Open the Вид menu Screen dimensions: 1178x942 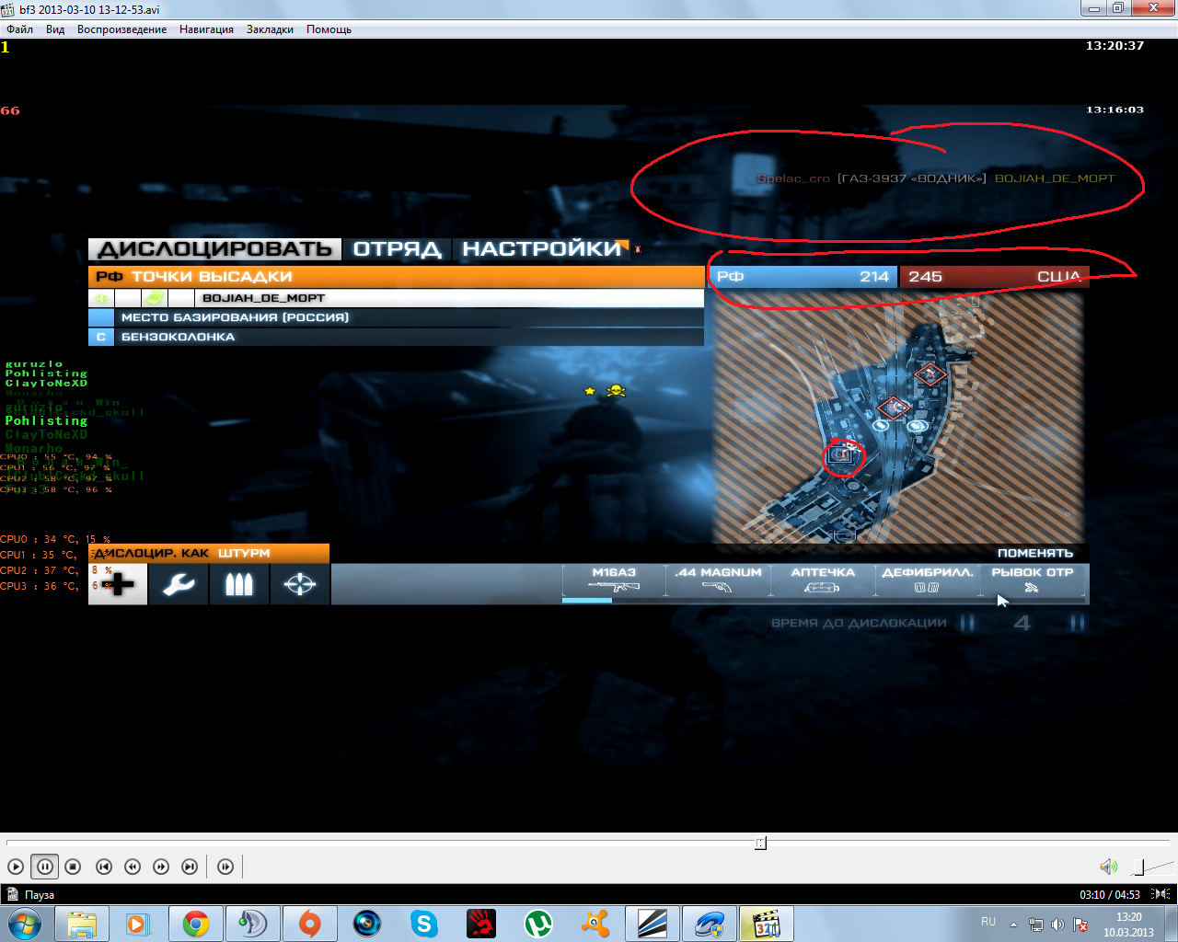(x=55, y=29)
